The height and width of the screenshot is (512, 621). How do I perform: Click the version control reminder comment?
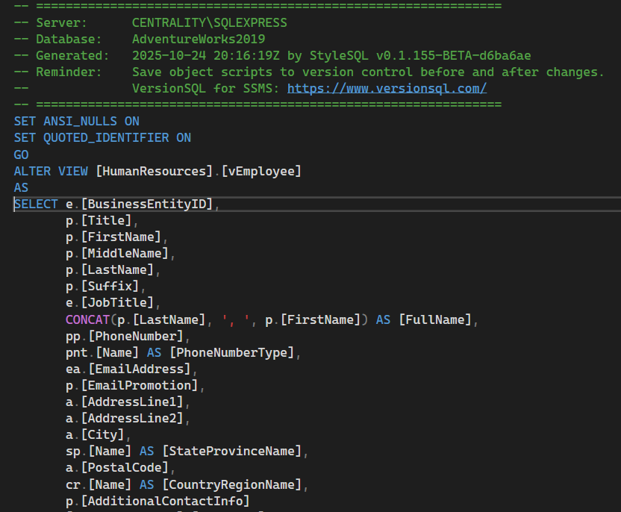tap(299, 72)
